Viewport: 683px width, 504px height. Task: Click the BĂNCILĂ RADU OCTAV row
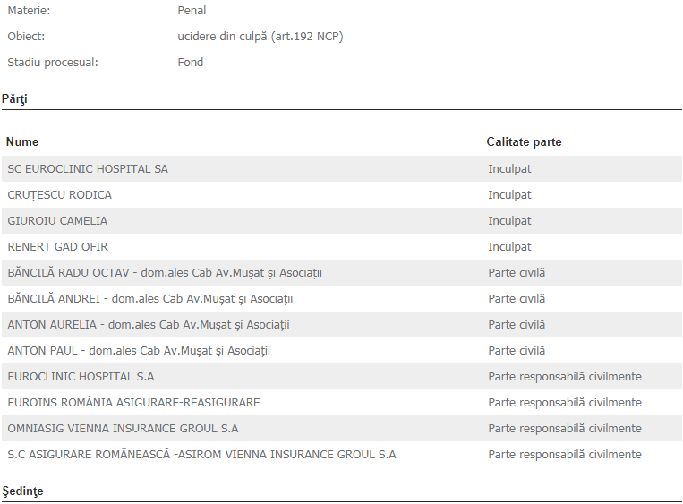165,273
